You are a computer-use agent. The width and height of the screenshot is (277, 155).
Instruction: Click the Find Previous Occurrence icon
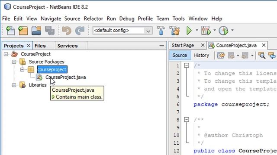point(272,56)
